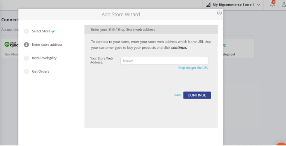Screen dimensions: 286x146
Task: Close the Add Store Wizard dialog
Action: coord(220,13)
